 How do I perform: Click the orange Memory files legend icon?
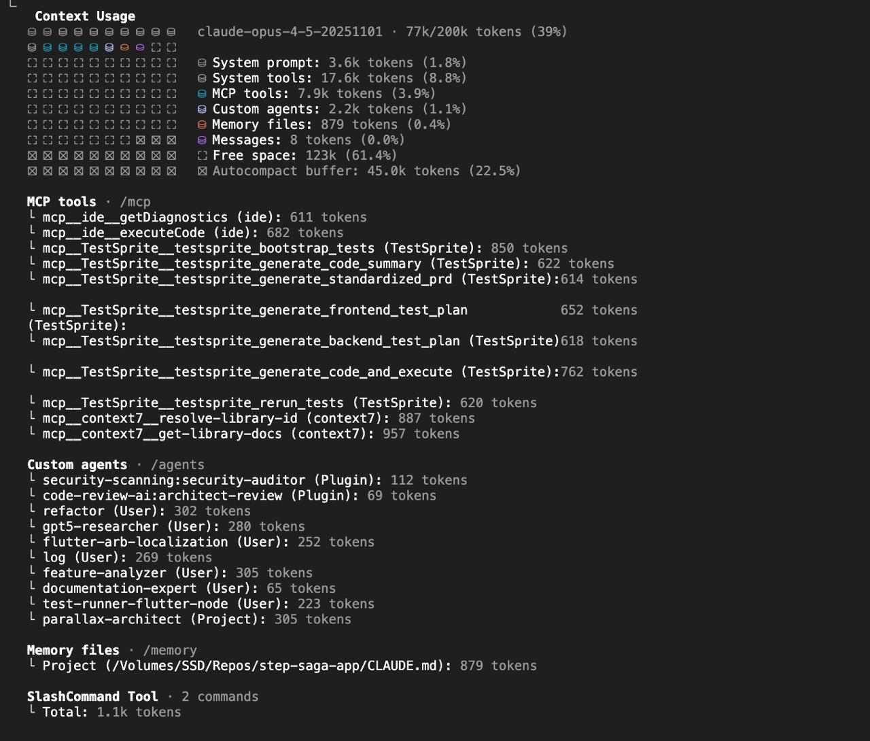pos(202,125)
